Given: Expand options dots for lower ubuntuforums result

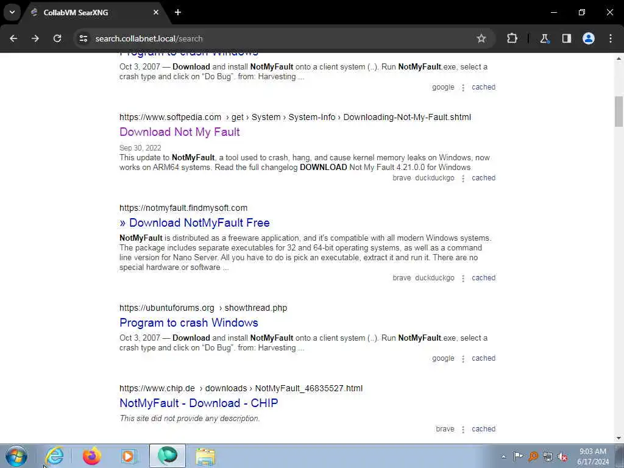Looking at the screenshot, I should point(463,358).
